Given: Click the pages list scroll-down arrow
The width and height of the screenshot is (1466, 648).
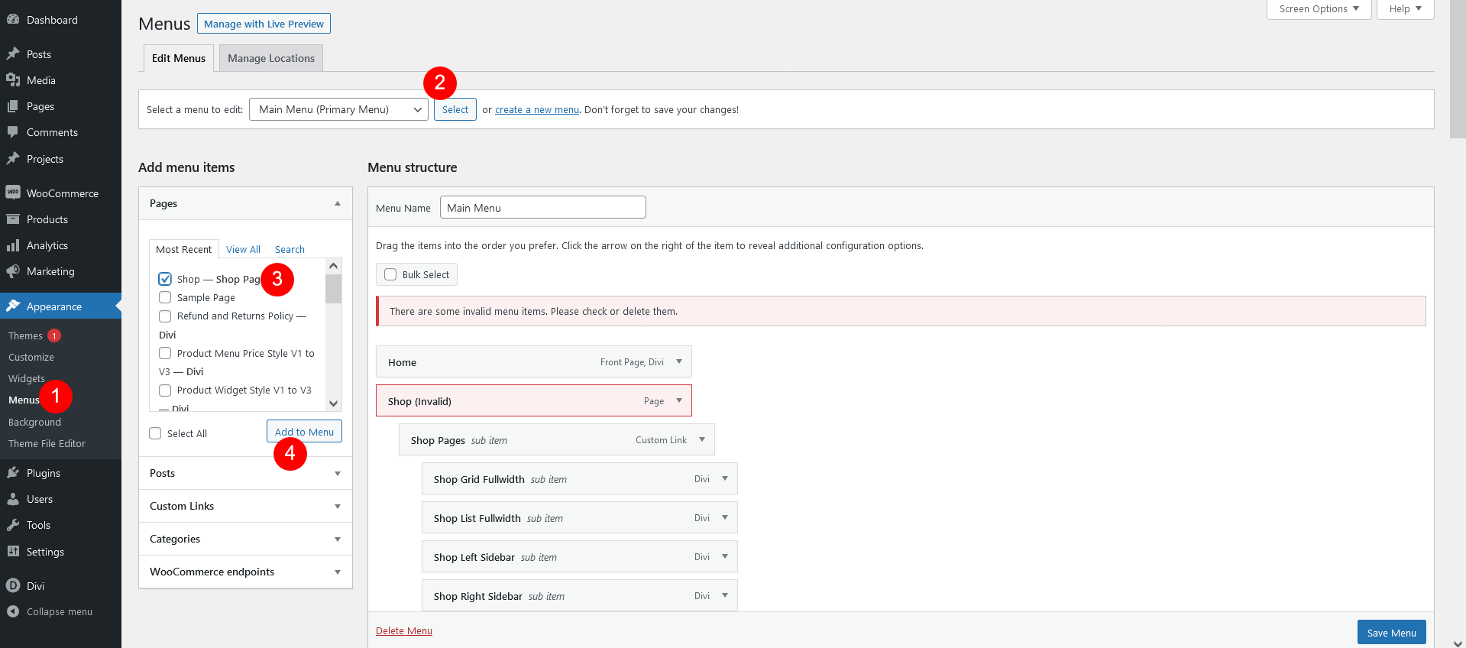Looking at the screenshot, I should tap(333, 403).
